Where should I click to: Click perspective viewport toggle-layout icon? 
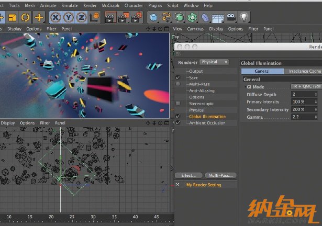166,29
